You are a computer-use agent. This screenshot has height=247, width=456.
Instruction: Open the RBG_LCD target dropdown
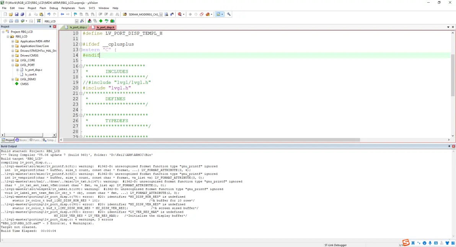[77, 21]
